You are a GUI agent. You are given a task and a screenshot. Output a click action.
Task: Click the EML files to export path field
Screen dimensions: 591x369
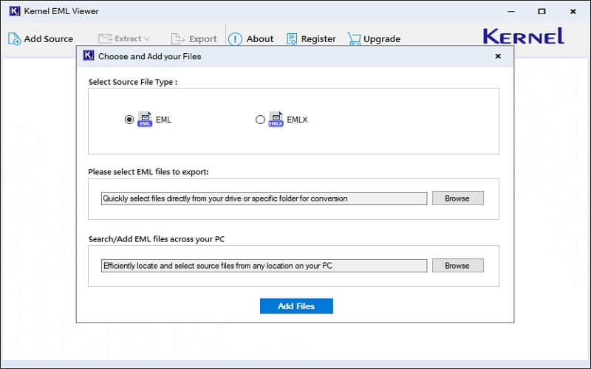point(264,199)
